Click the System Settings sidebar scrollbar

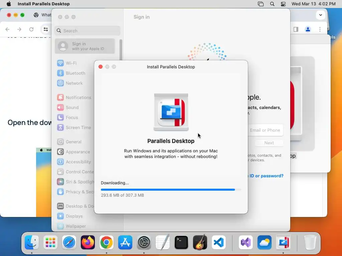click(121, 50)
